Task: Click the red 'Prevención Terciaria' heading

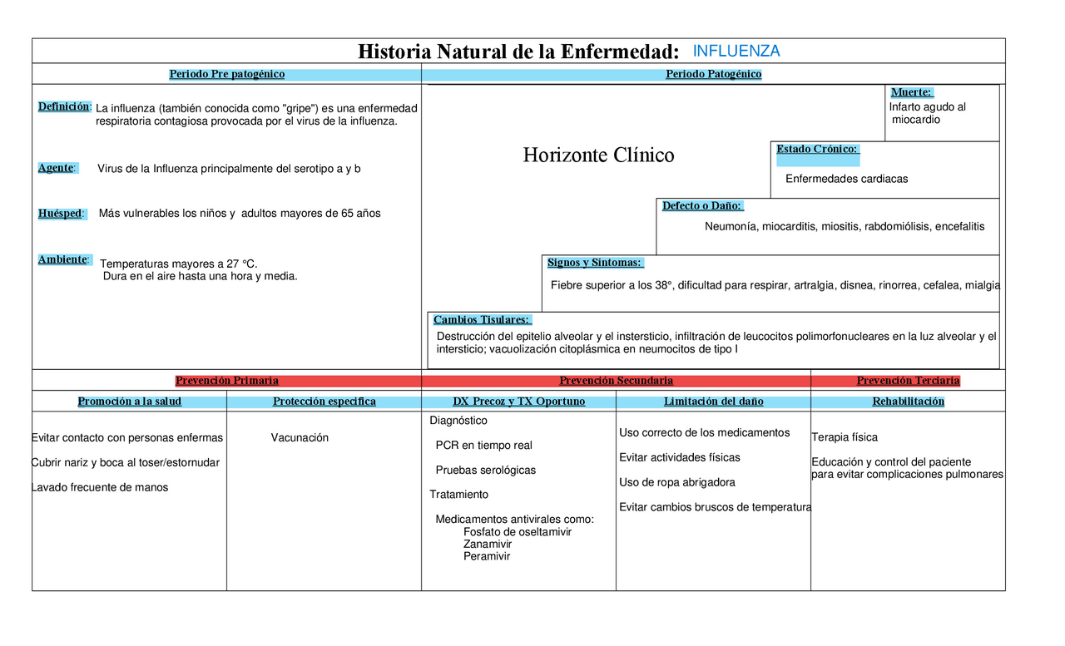Action: (x=909, y=381)
